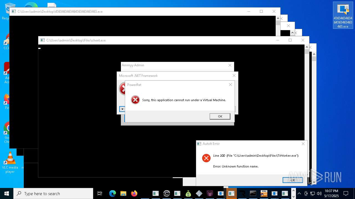Open the Action Center notifications icon

(346, 193)
